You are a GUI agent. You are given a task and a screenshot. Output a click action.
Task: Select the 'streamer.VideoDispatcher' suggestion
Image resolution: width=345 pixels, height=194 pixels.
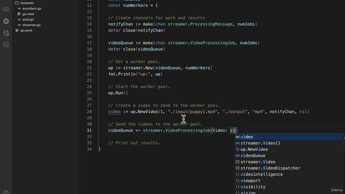288,168
